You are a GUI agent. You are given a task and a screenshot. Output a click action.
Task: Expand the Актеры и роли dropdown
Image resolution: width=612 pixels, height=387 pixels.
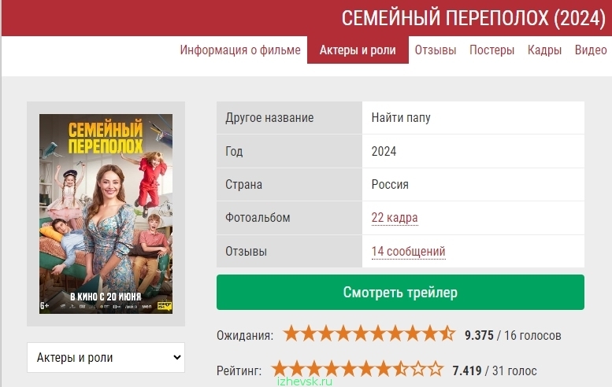coord(106,357)
